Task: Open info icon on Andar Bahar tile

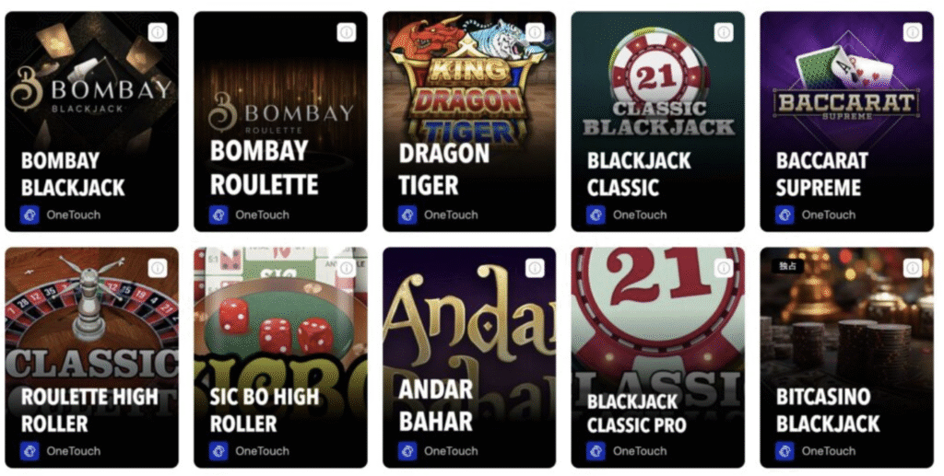Action: [536, 268]
